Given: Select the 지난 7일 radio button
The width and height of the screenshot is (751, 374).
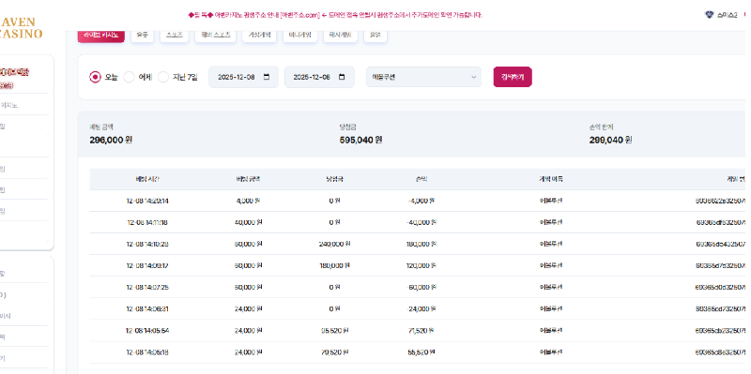Looking at the screenshot, I should 163,77.
